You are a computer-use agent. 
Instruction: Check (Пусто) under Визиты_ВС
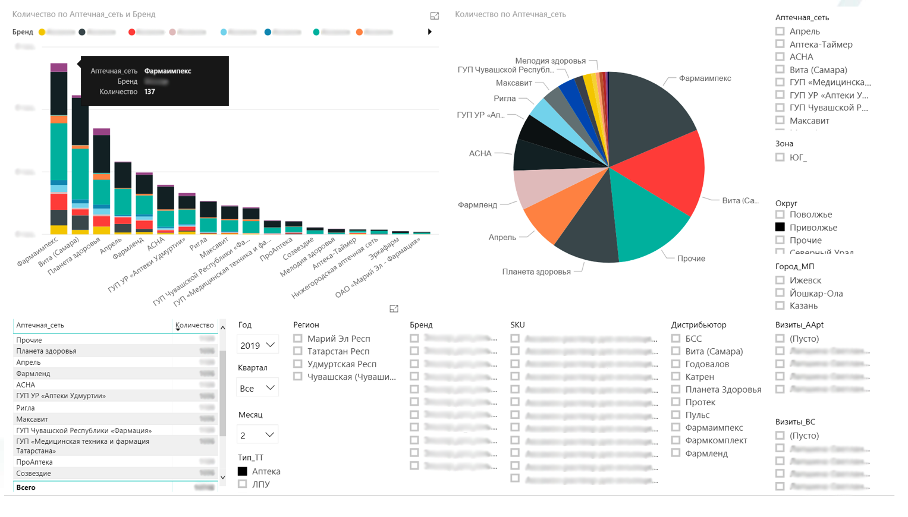pos(780,435)
